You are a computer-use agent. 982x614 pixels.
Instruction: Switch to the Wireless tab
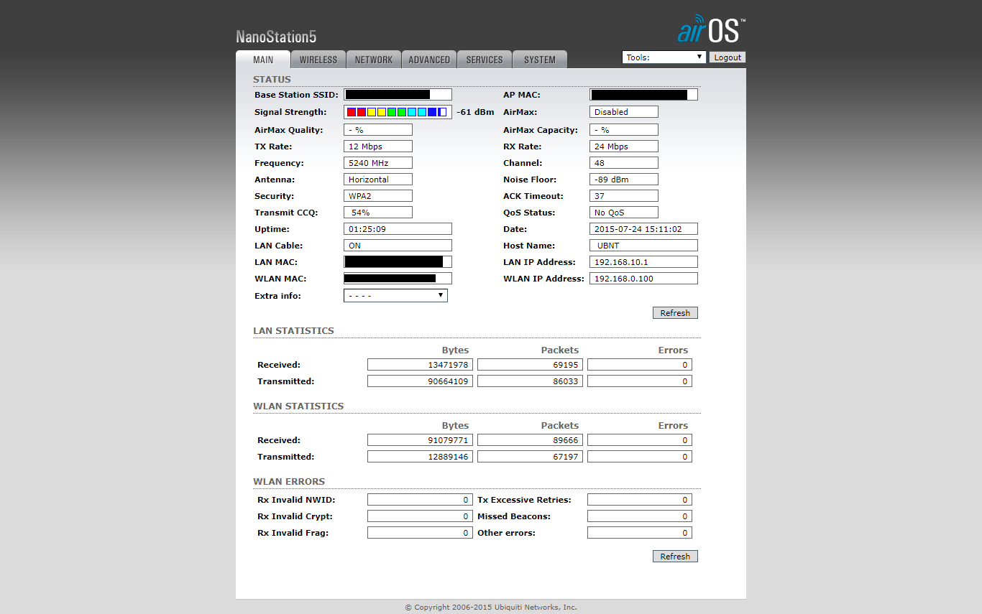click(318, 60)
